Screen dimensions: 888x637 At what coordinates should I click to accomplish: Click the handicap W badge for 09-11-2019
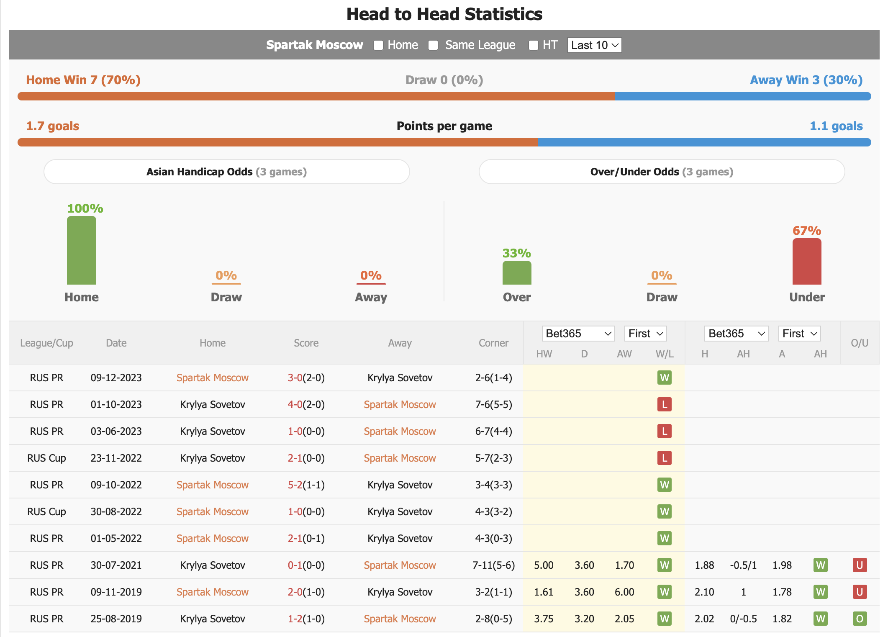(x=820, y=592)
